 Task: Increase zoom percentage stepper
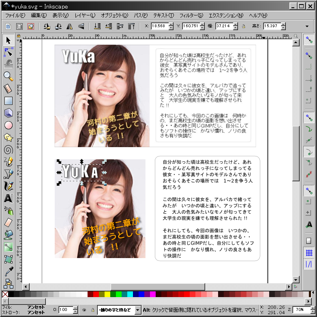coord(312,308)
